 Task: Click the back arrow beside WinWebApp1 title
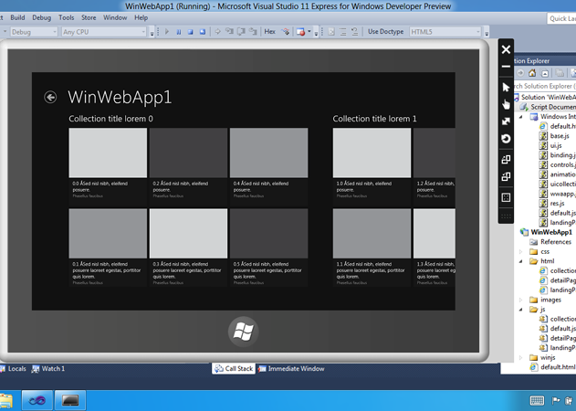50,97
